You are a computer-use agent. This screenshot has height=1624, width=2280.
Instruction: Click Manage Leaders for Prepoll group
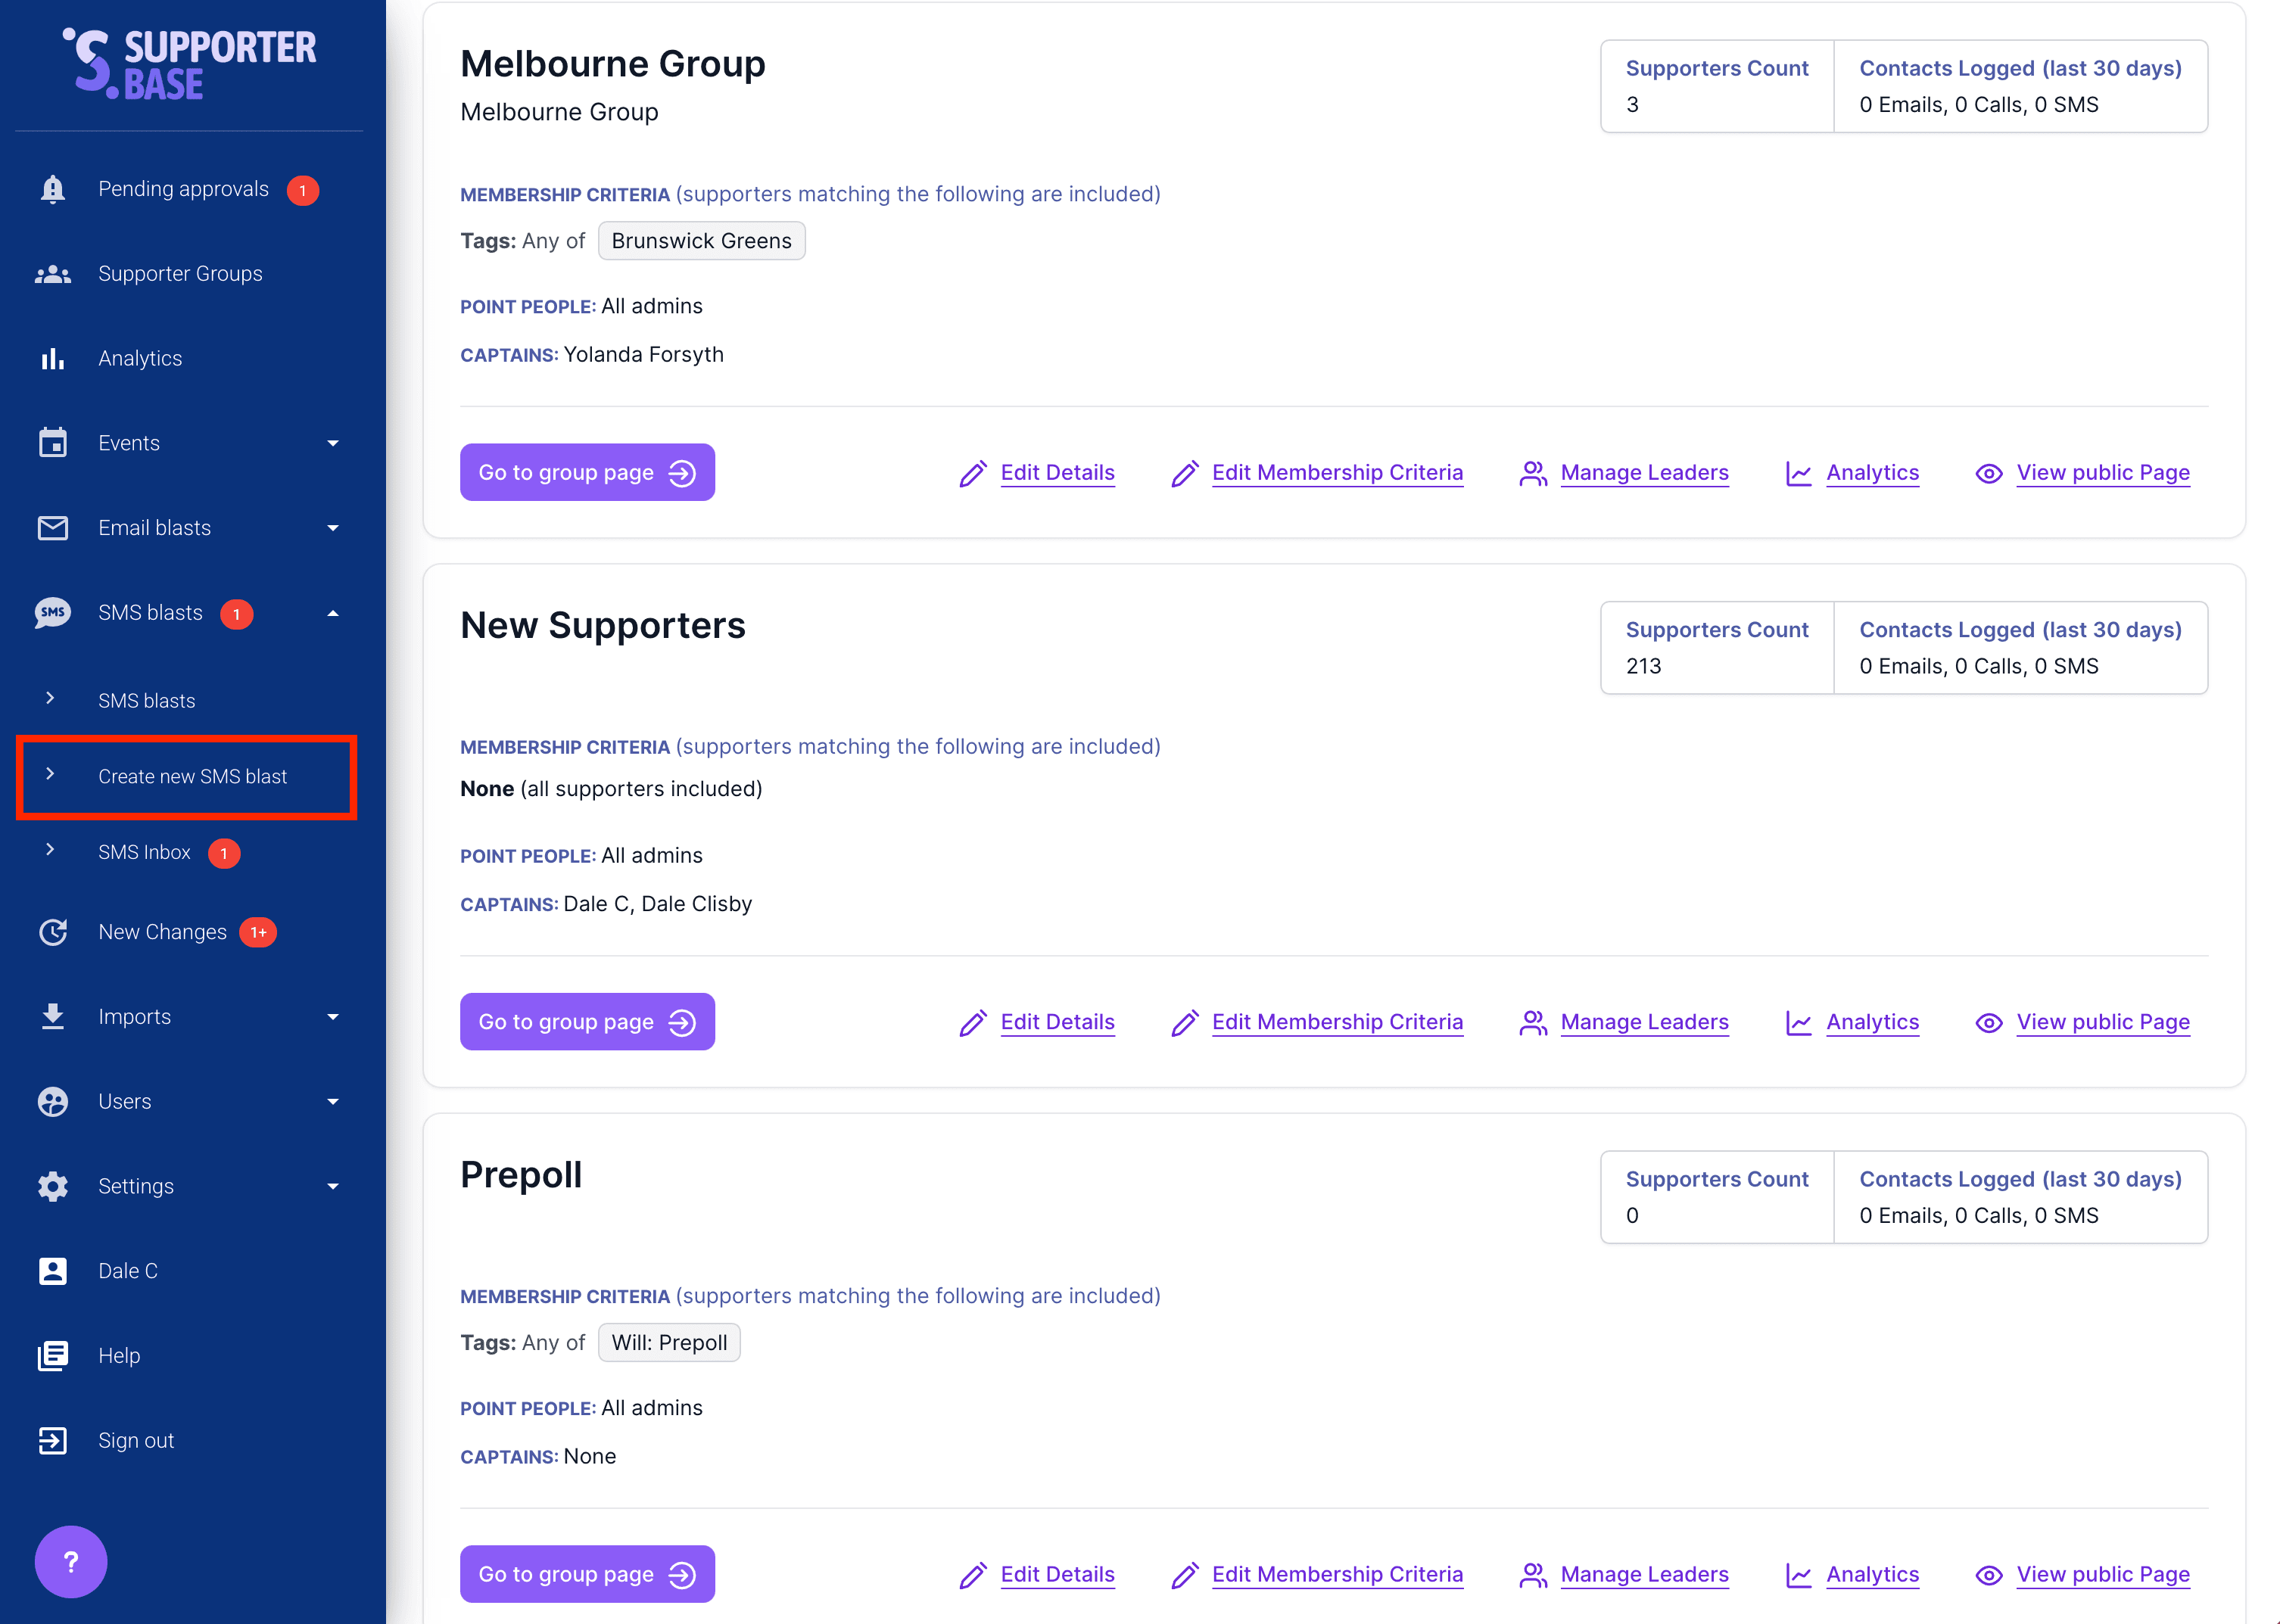tap(1644, 1574)
